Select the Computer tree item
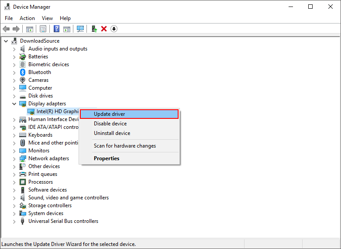Image resolution: width=341 pixels, height=249 pixels. (40, 88)
